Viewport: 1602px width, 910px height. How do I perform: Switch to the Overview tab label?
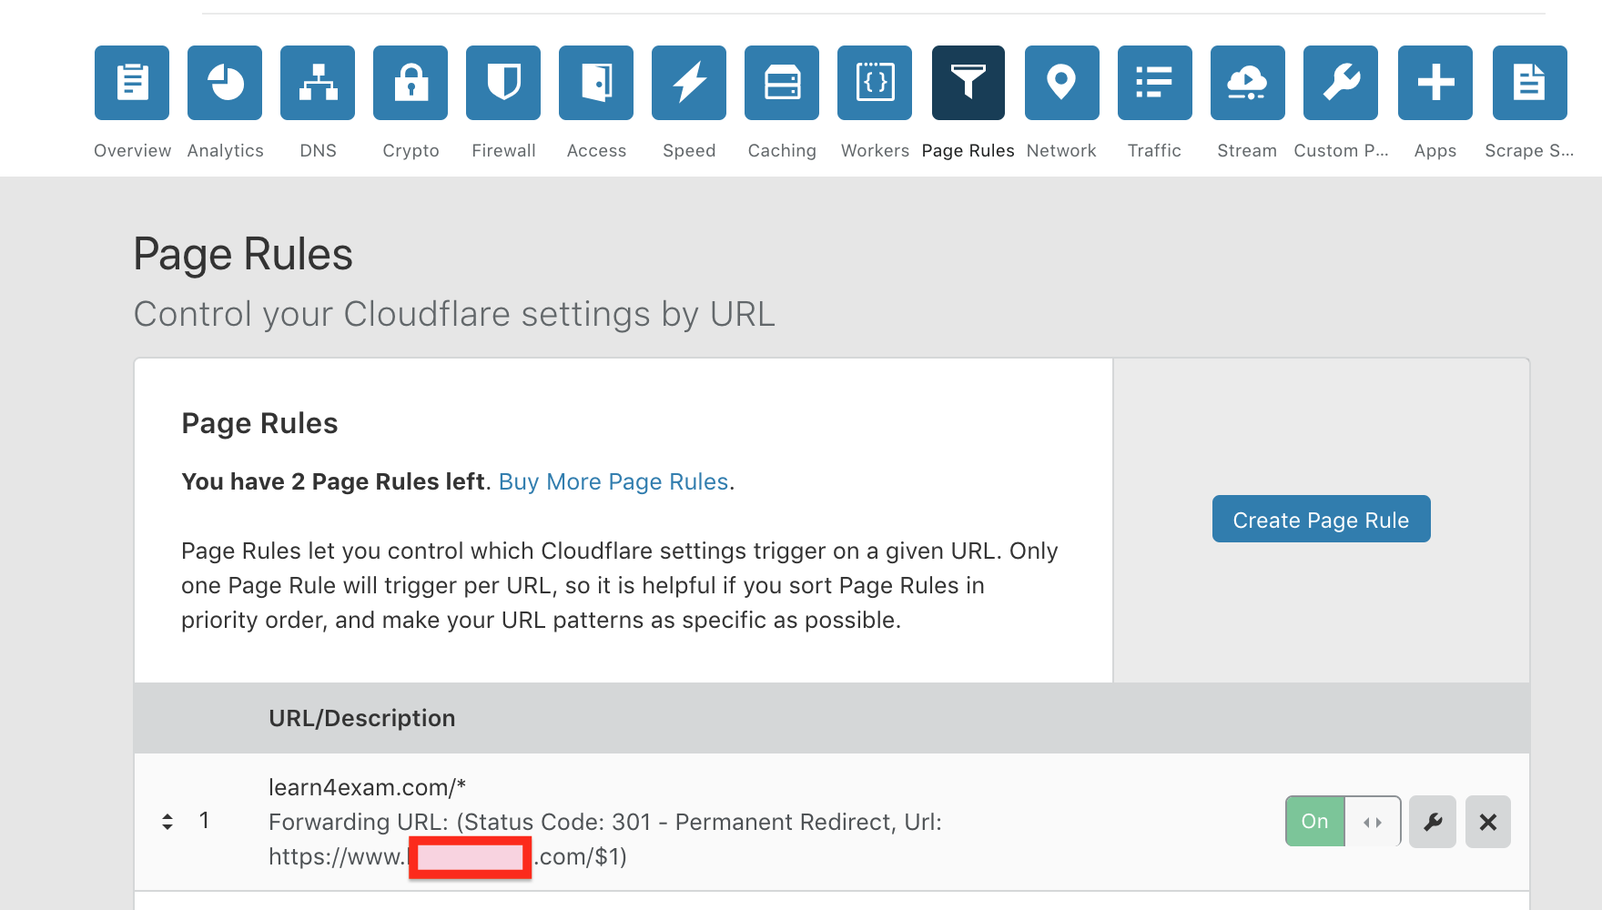tap(132, 151)
